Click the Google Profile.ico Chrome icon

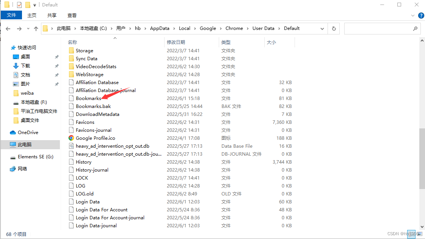[71, 138]
